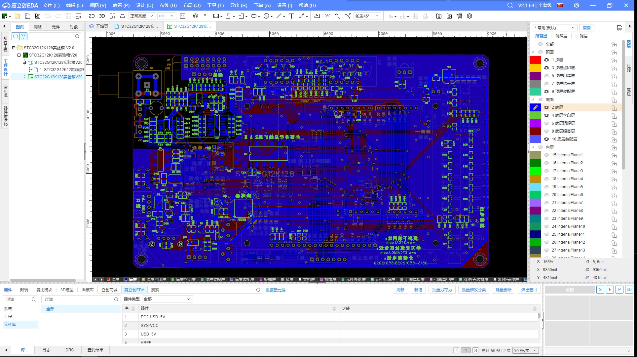
Task: Select the Text tool
Action: tap(291, 16)
